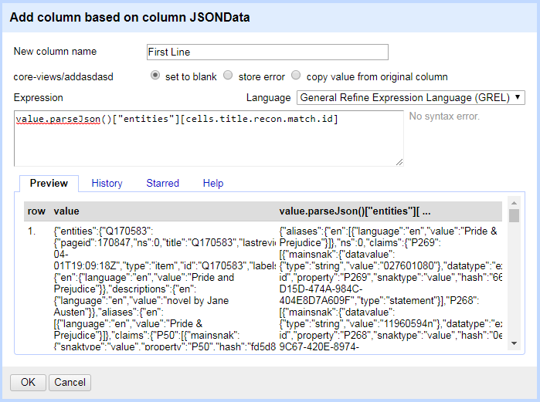Click the New column name text field
Viewport: 540px width, 402px height.
(x=267, y=52)
